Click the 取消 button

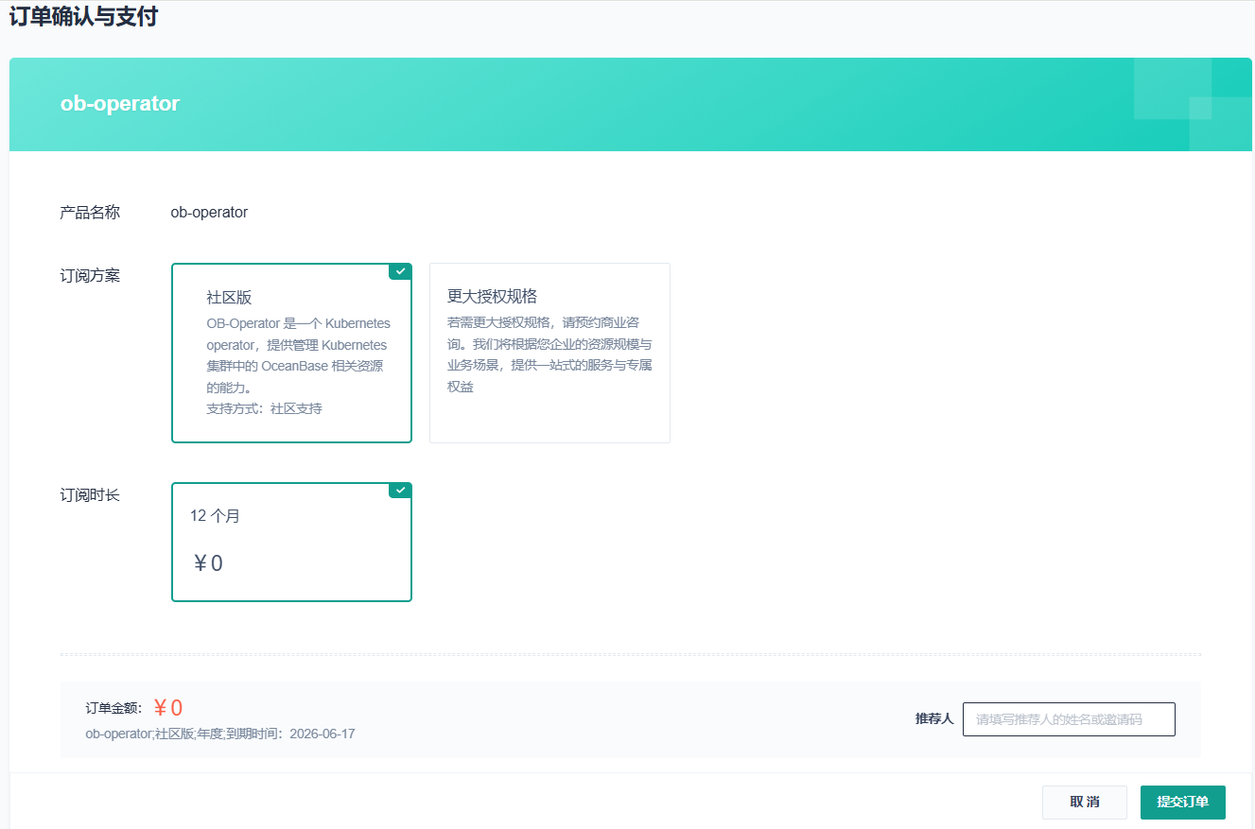1084,802
